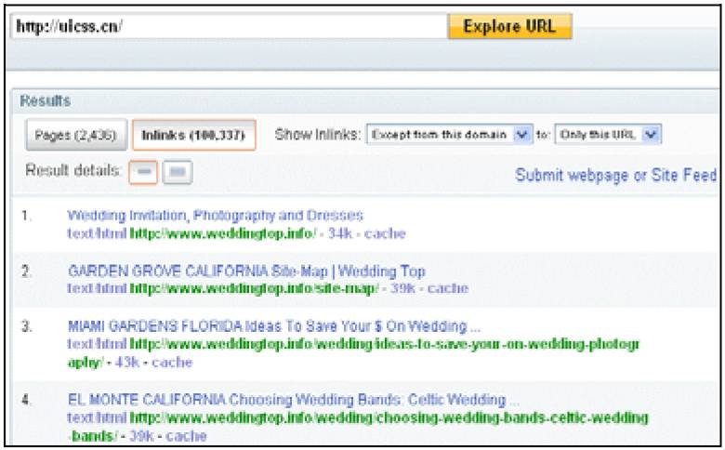Open the Submit webpage or Site Feed link
The width and height of the screenshot is (725, 450).
click(616, 176)
